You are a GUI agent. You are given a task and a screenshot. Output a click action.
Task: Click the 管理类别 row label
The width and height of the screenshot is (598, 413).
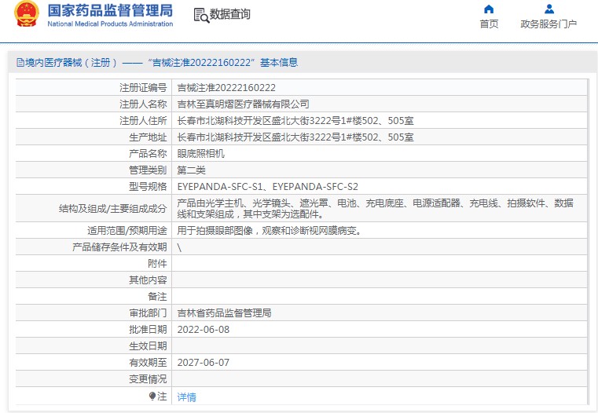pos(148,170)
